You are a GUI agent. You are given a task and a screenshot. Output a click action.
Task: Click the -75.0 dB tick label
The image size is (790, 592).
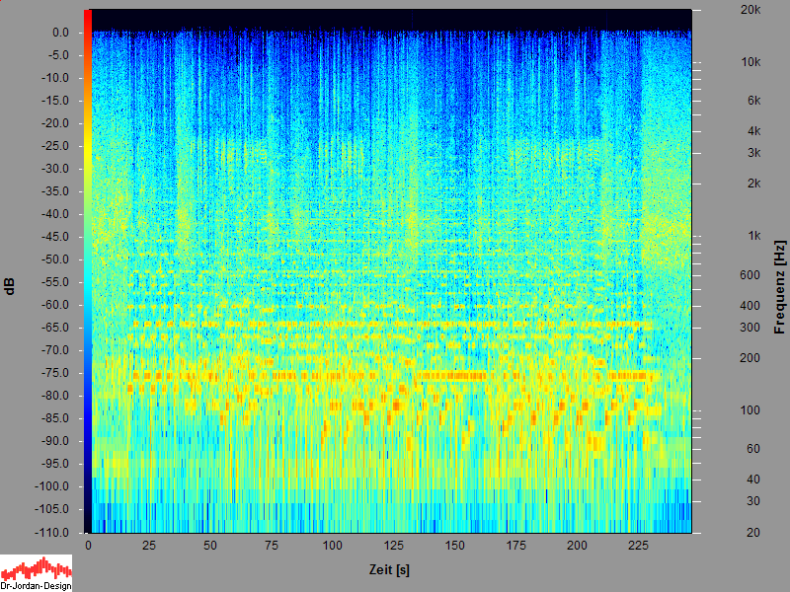pos(56,373)
